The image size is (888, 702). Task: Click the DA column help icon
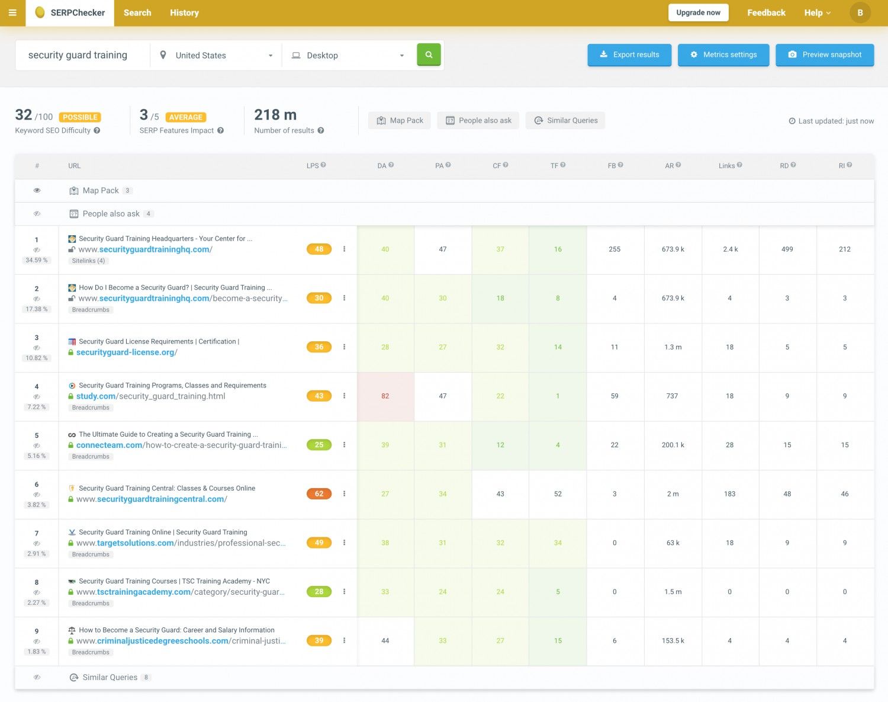[391, 165]
